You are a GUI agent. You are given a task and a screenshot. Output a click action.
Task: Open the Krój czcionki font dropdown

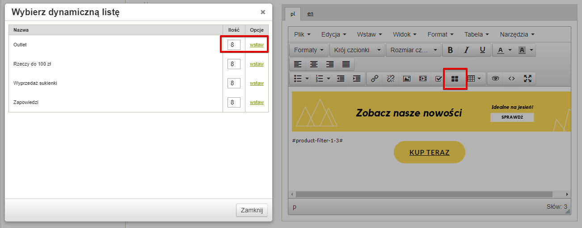357,50
